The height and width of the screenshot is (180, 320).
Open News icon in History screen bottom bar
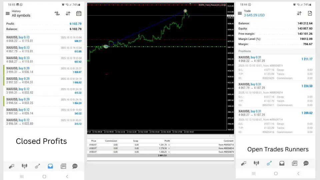[x=63, y=166]
